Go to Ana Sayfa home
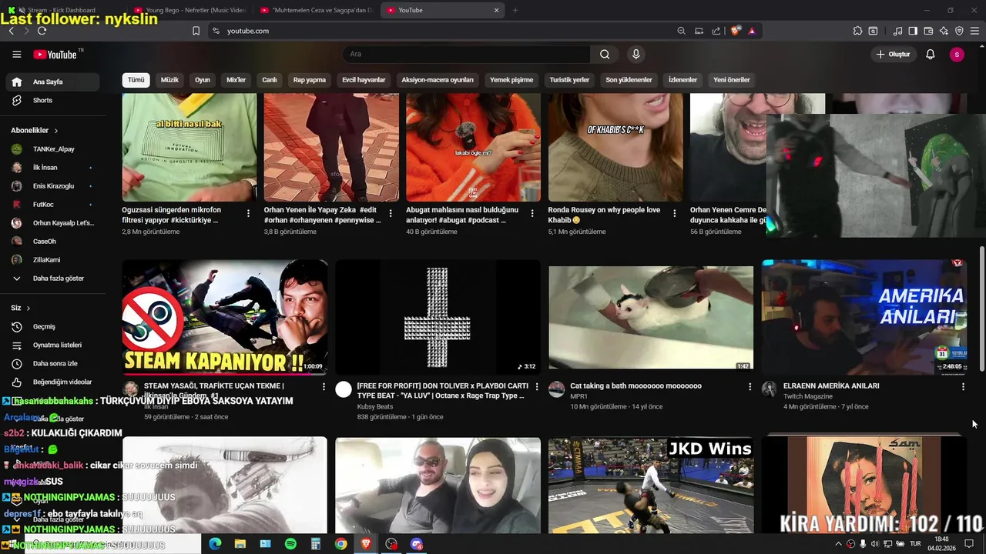The height and width of the screenshot is (554, 986). click(52, 82)
